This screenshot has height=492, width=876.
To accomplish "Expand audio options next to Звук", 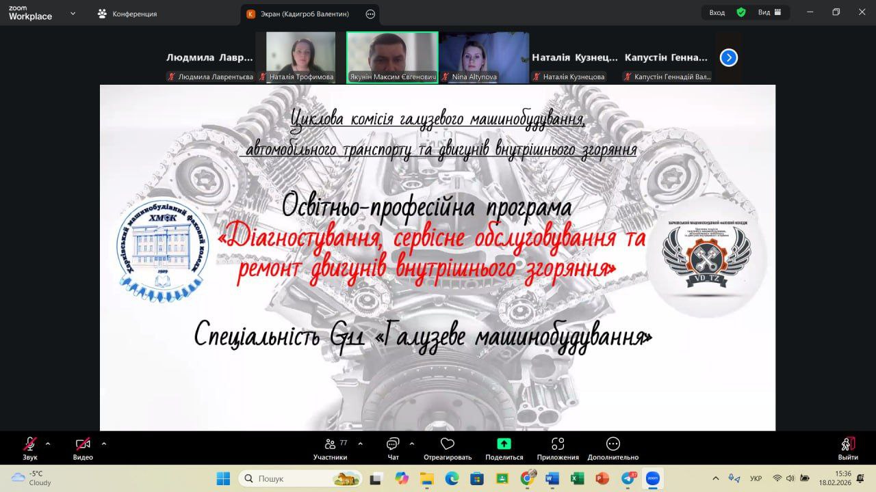I will (48, 443).
